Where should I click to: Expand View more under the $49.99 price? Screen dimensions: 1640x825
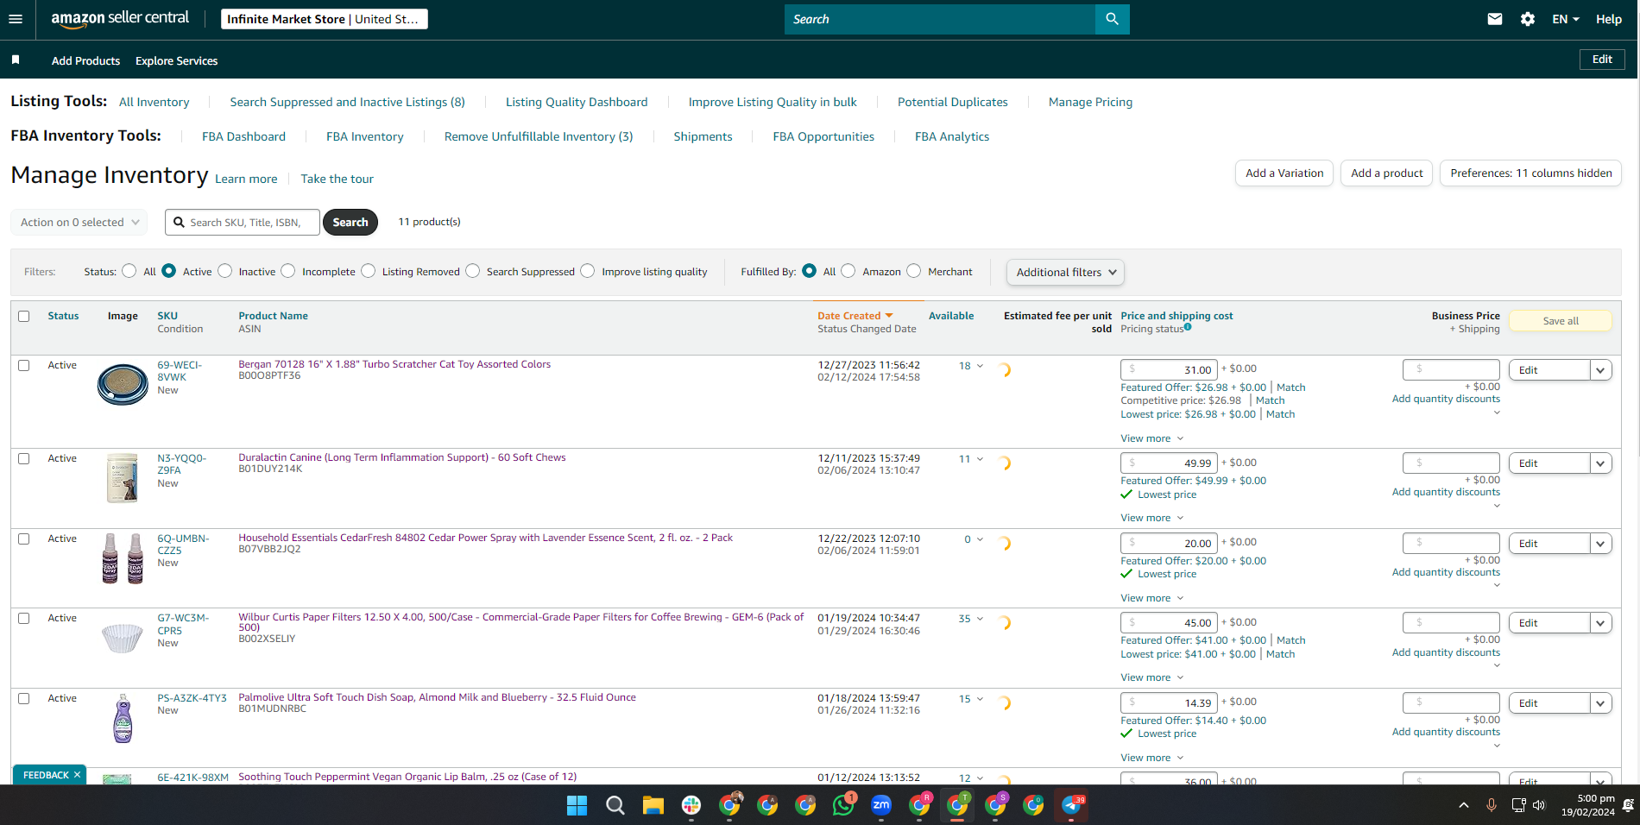click(1152, 518)
